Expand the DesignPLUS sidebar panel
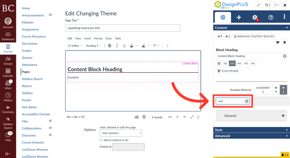 click(258, 5)
